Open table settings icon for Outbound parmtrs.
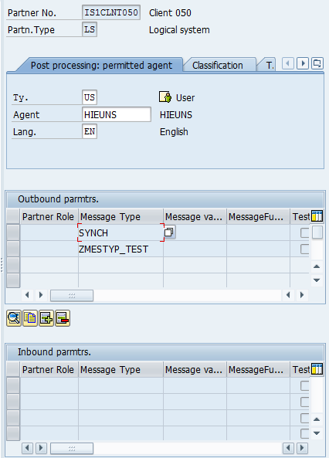 coord(317,216)
